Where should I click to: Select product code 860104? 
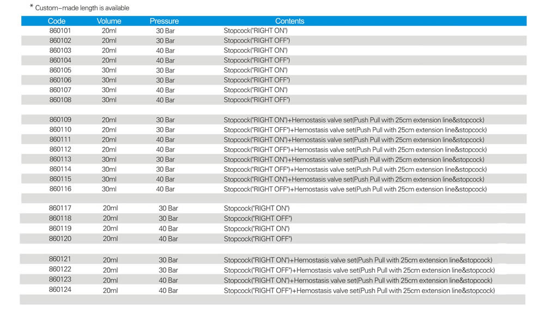click(x=60, y=61)
